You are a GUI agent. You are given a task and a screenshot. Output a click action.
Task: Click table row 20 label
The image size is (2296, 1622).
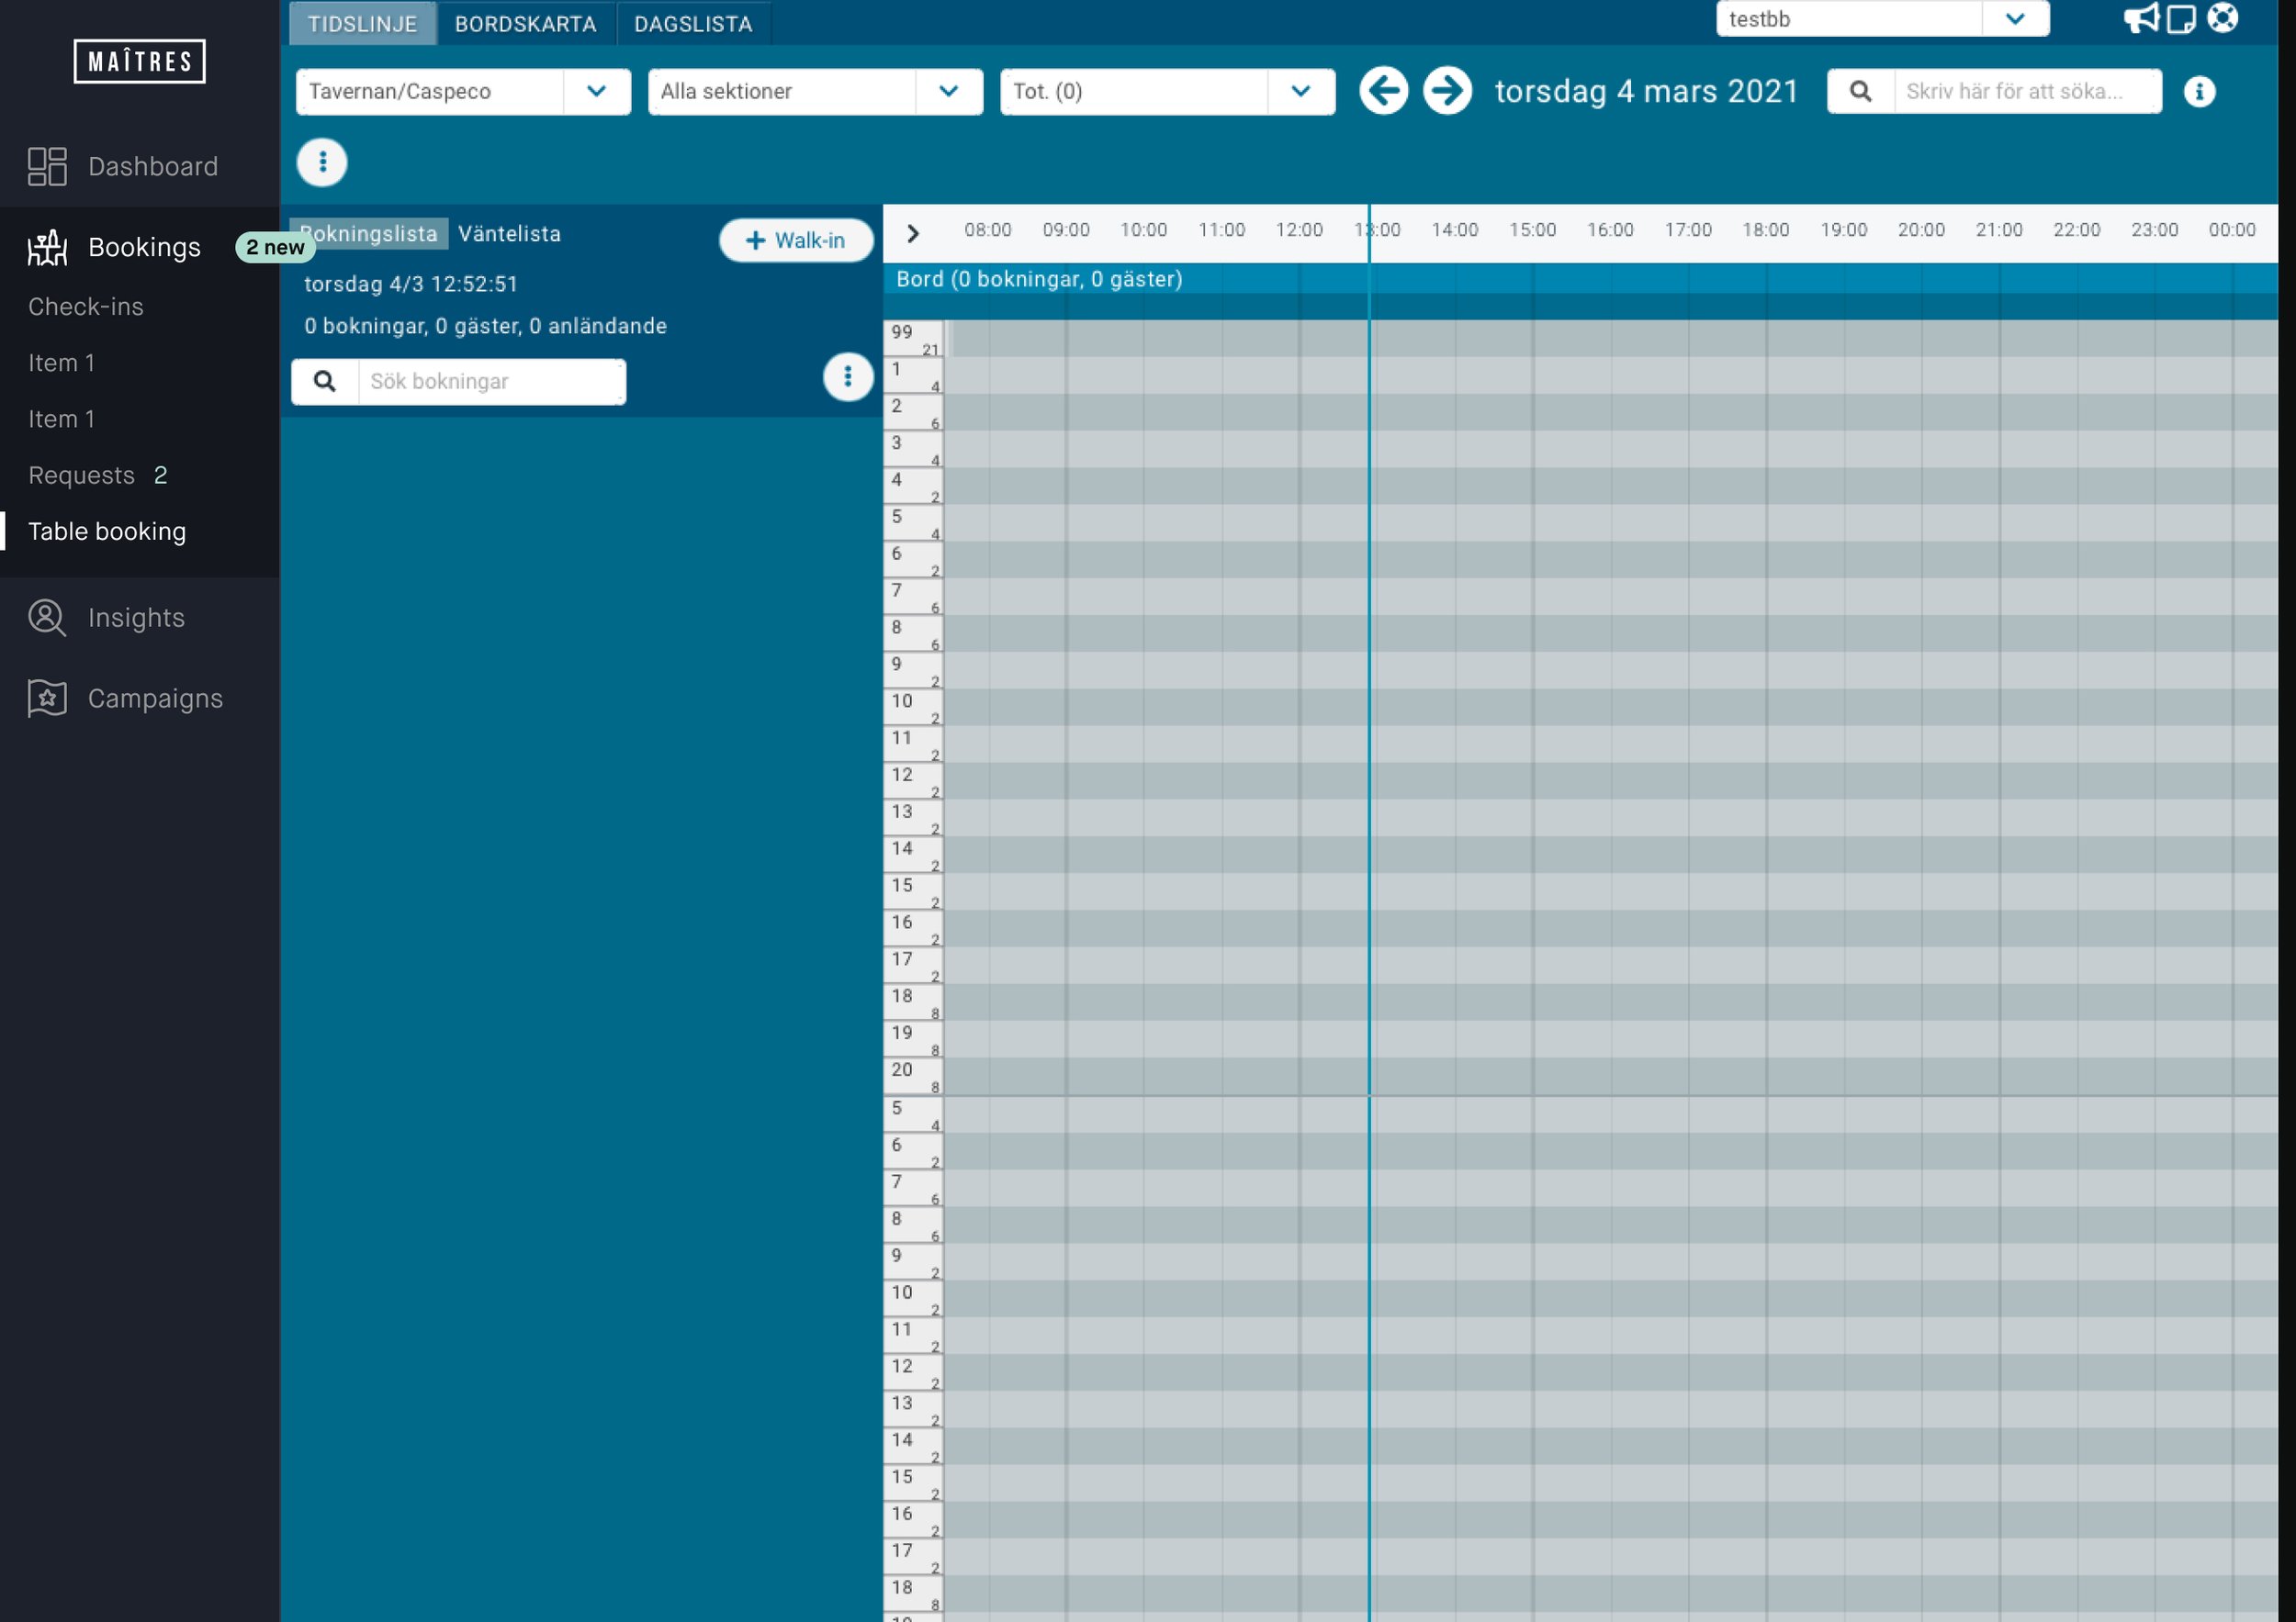[x=913, y=1077]
